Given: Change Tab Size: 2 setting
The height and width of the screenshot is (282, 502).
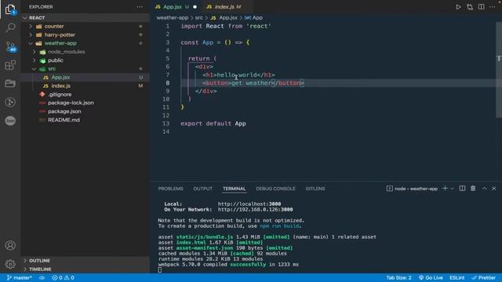Looking at the screenshot, I should coord(398,277).
